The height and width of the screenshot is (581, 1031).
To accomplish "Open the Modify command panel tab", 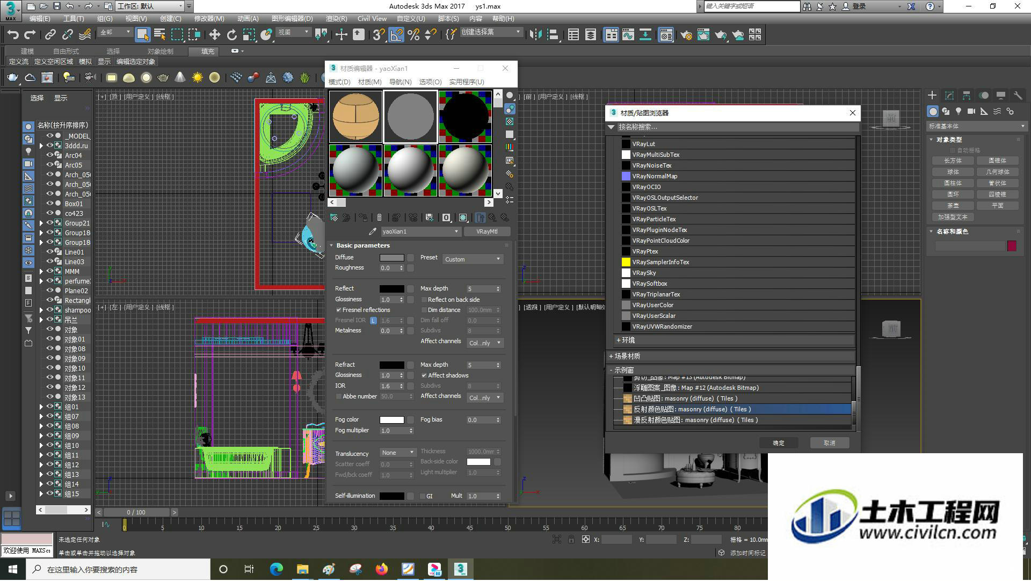I will (949, 95).
